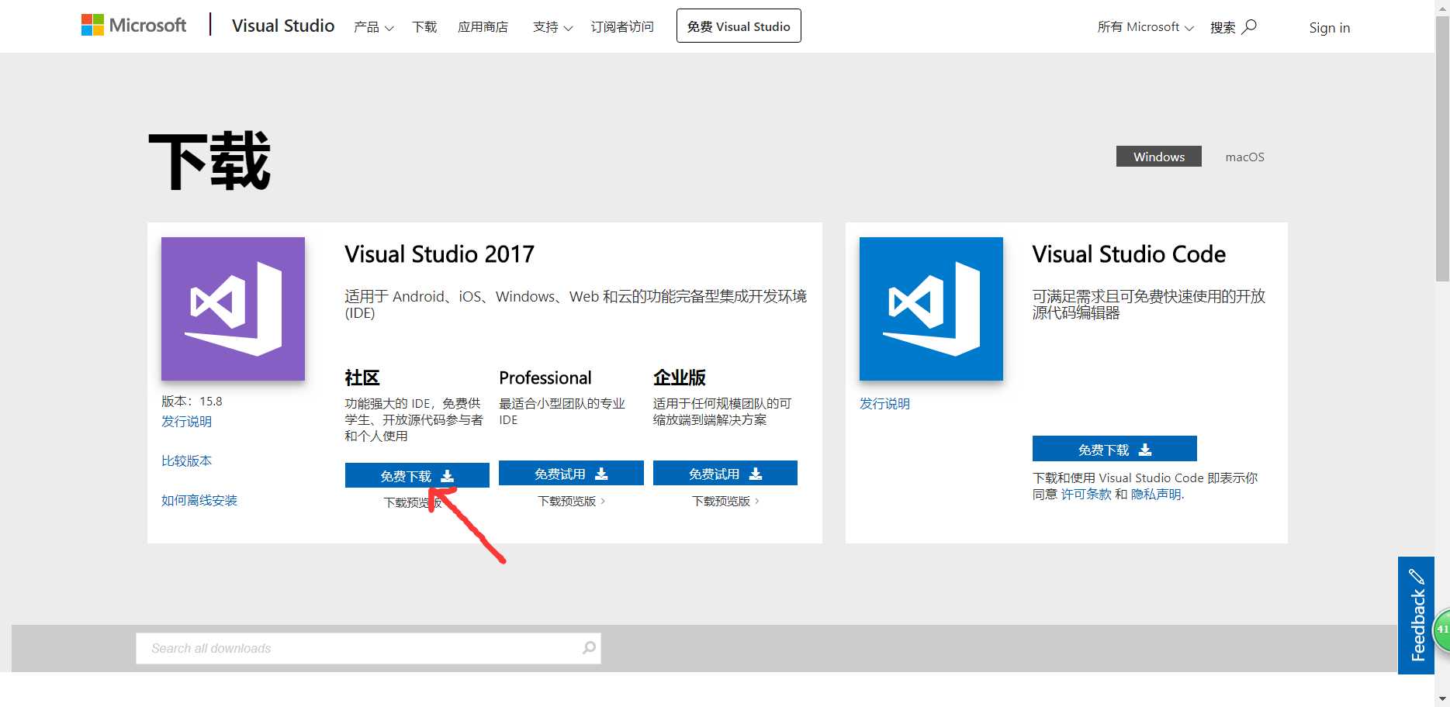Open 下载预览版 under 企业版
The height and width of the screenshot is (707, 1450).
726,502
